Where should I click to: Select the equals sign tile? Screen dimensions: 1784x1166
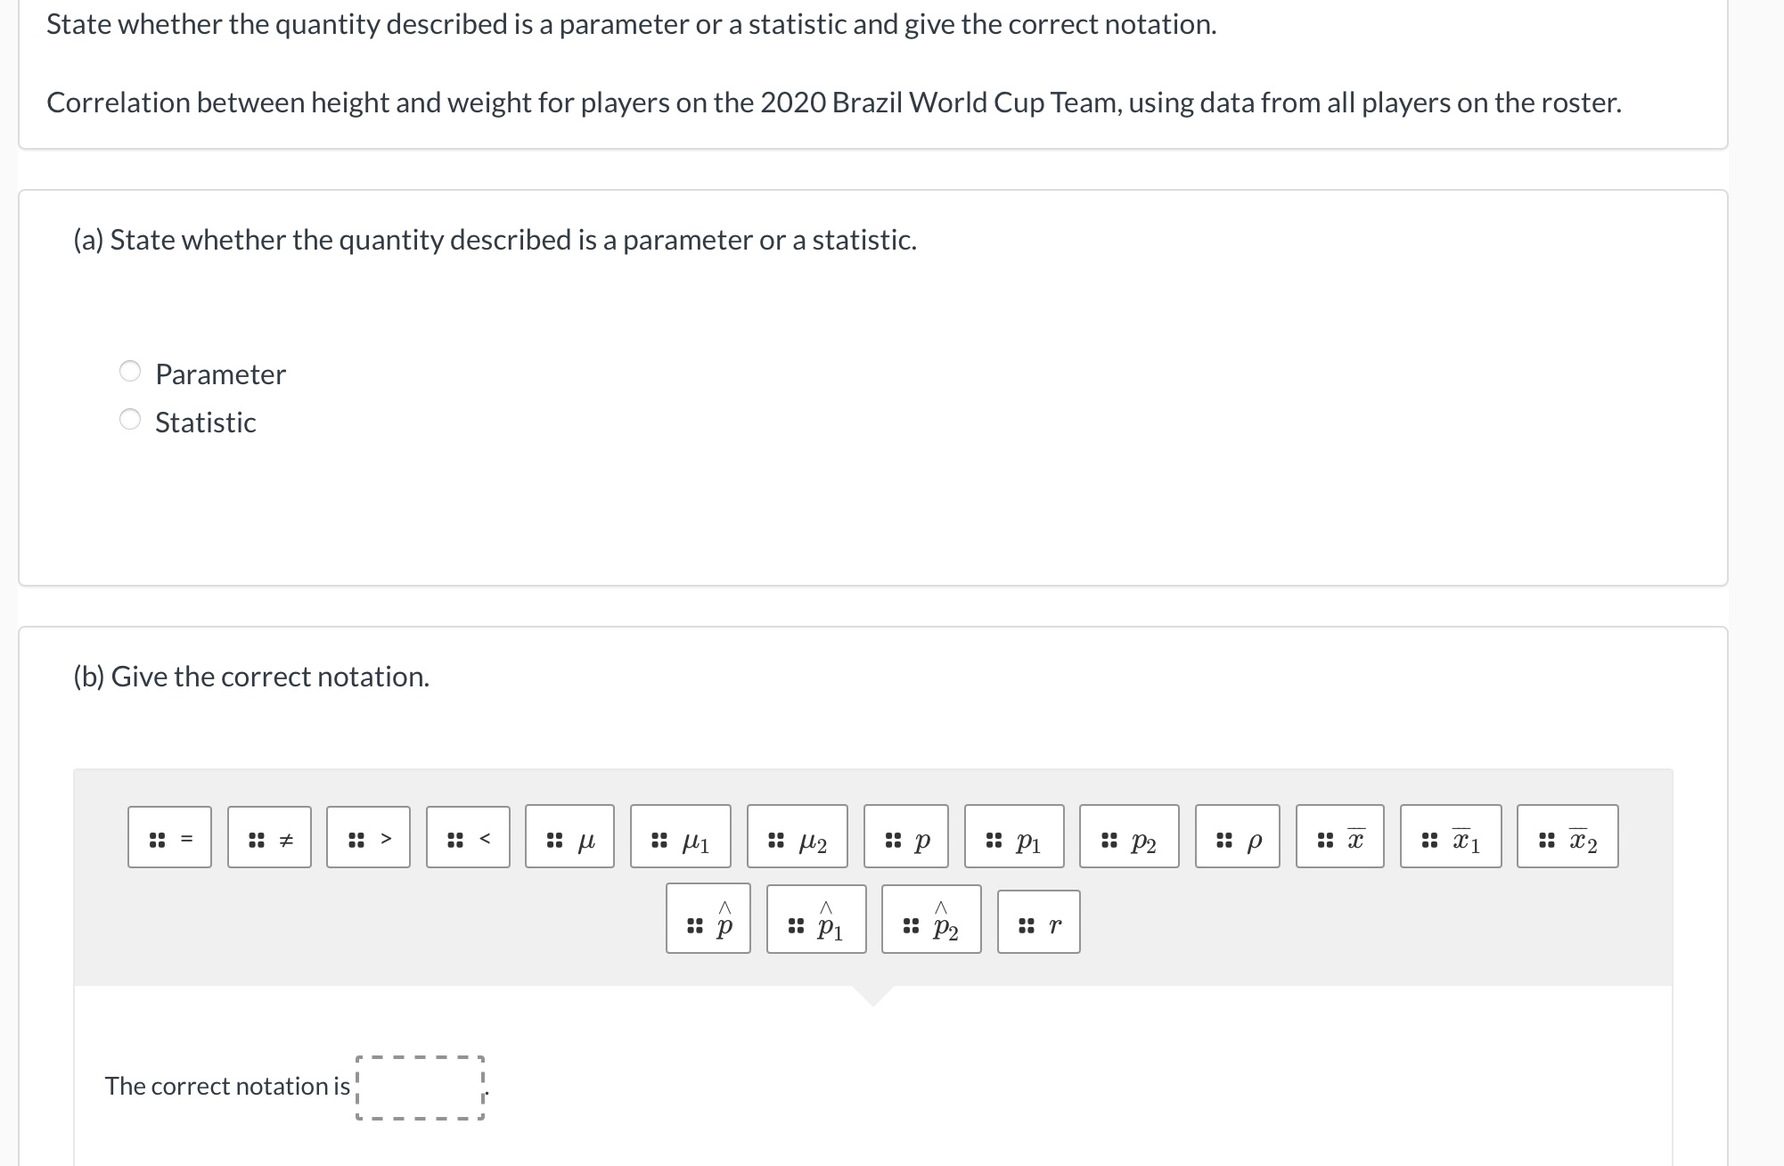coord(168,838)
